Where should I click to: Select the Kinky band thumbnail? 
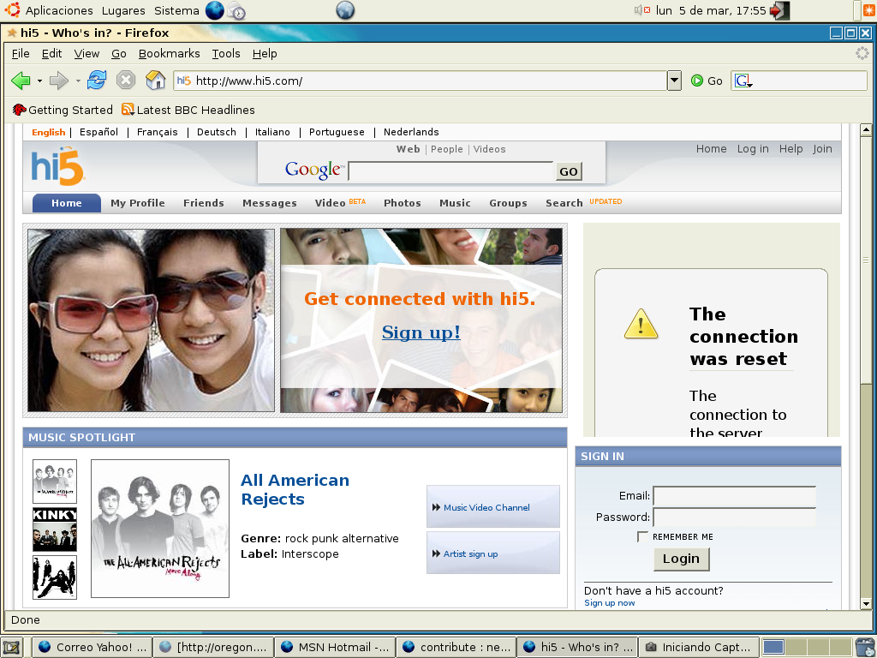click(54, 529)
